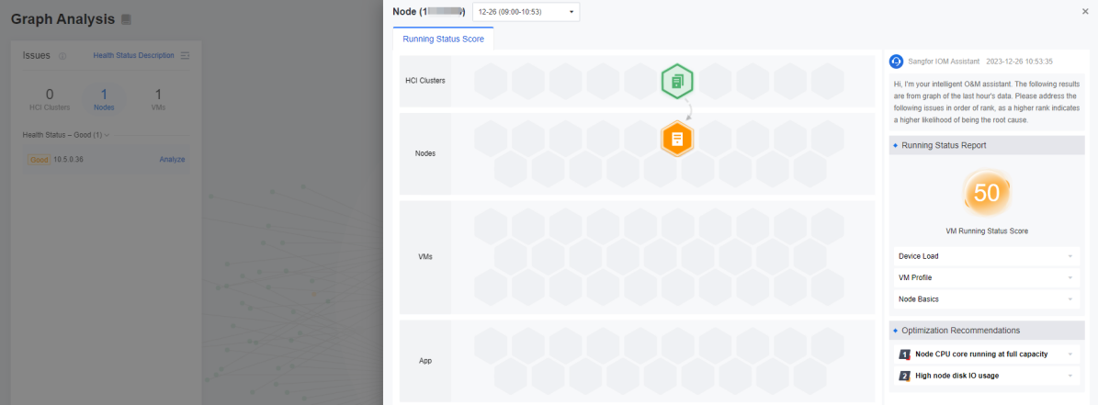1098x405 pixels.
Task: Click the rank 1 badge for CPU recommendation
Action: click(x=904, y=354)
